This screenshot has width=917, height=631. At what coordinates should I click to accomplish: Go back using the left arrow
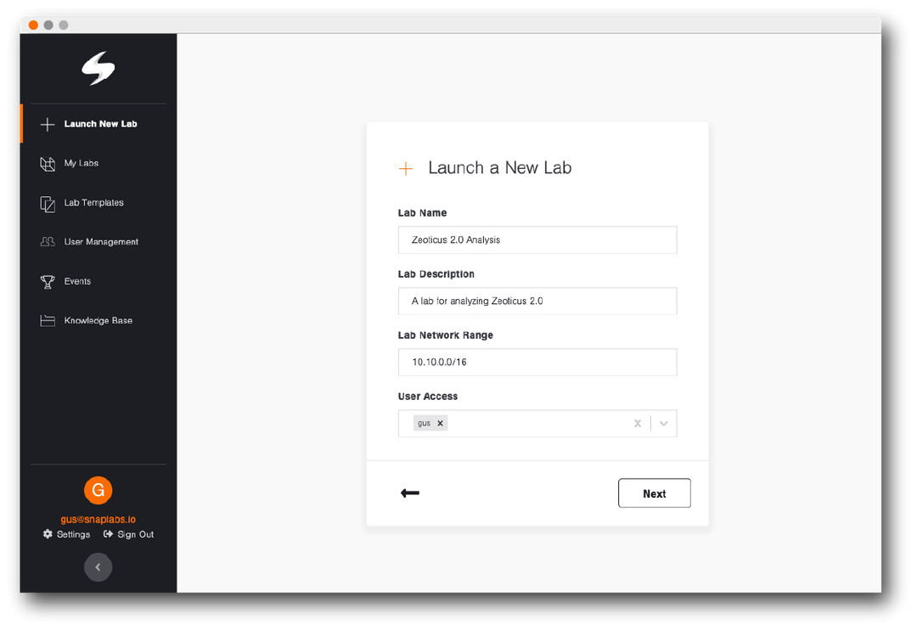(410, 493)
